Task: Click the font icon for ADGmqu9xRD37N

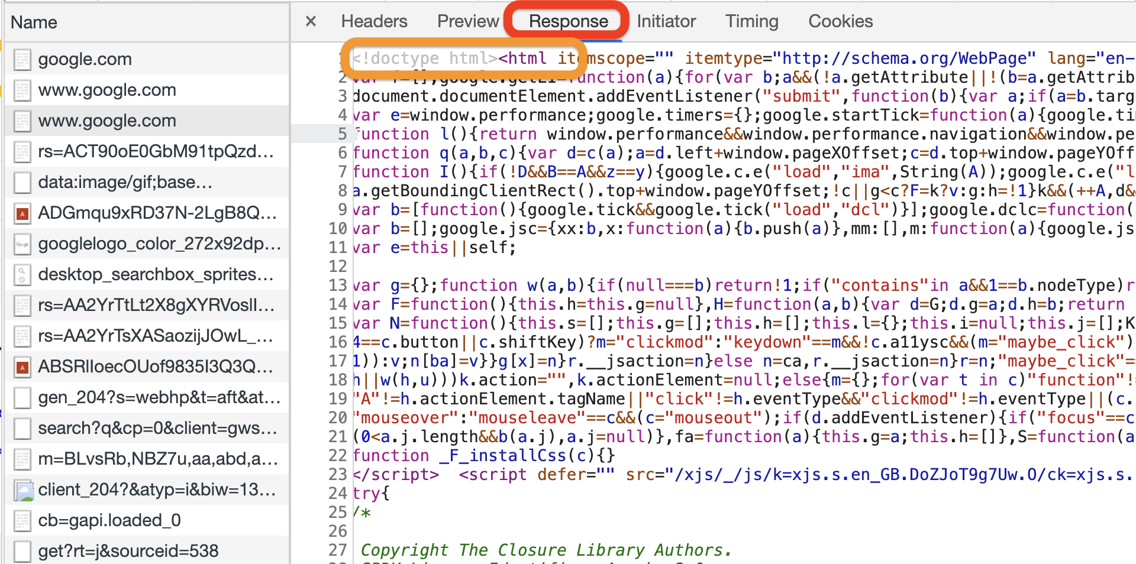Action: [22, 213]
